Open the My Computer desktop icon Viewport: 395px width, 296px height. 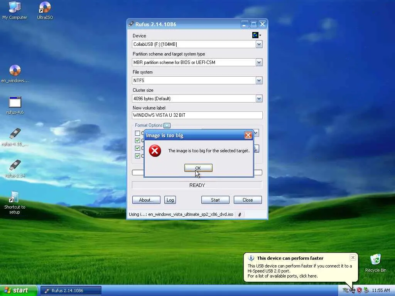point(15,10)
